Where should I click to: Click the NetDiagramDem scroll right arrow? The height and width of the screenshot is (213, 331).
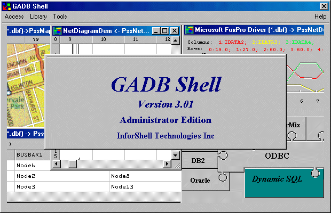[167, 164]
